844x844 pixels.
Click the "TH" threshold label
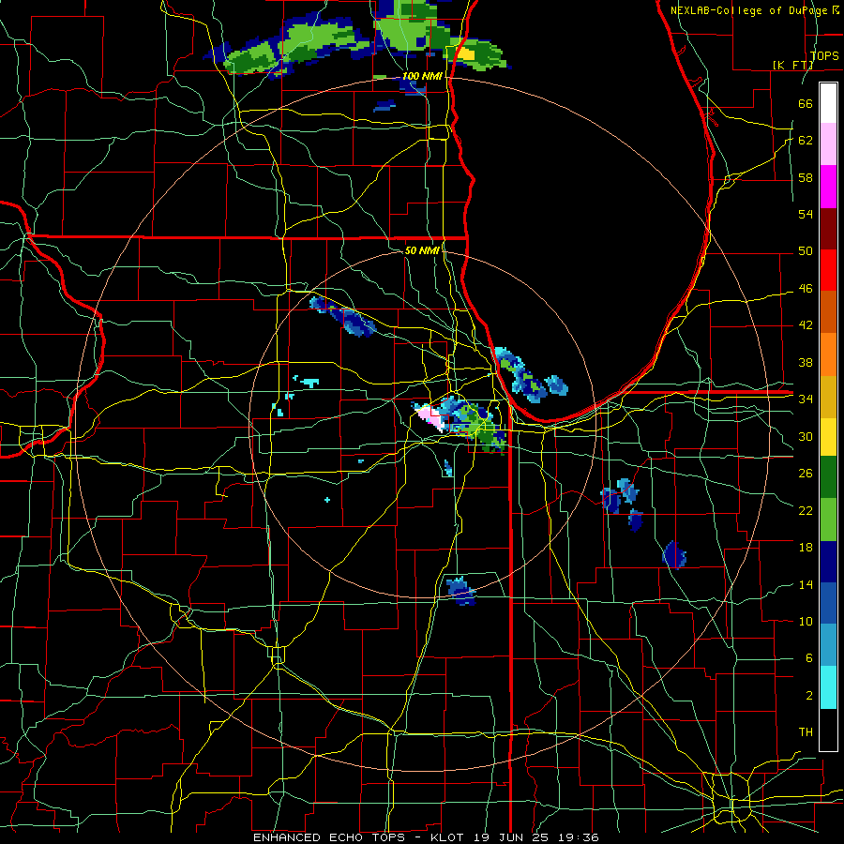click(x=806, y=732)
